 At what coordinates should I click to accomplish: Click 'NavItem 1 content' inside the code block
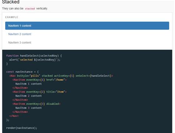pos(28,84)
